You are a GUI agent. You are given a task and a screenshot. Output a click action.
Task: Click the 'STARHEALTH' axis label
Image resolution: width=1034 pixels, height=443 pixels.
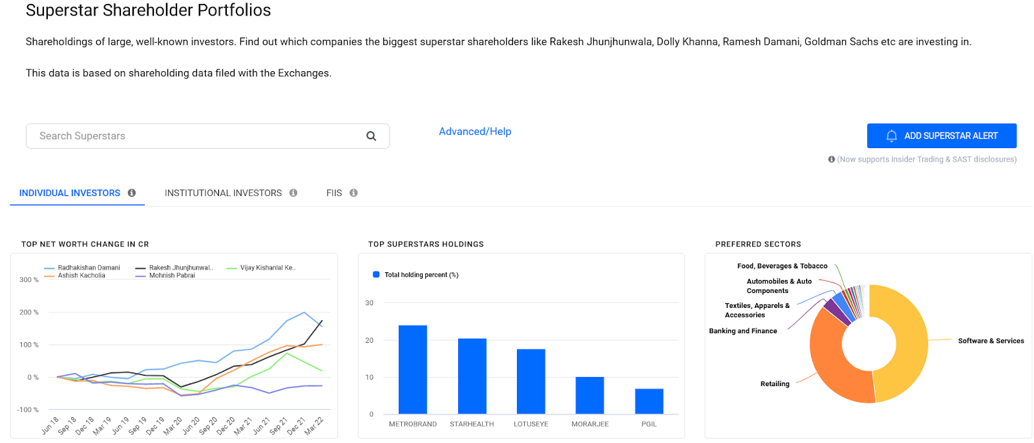tap(472, 424)
